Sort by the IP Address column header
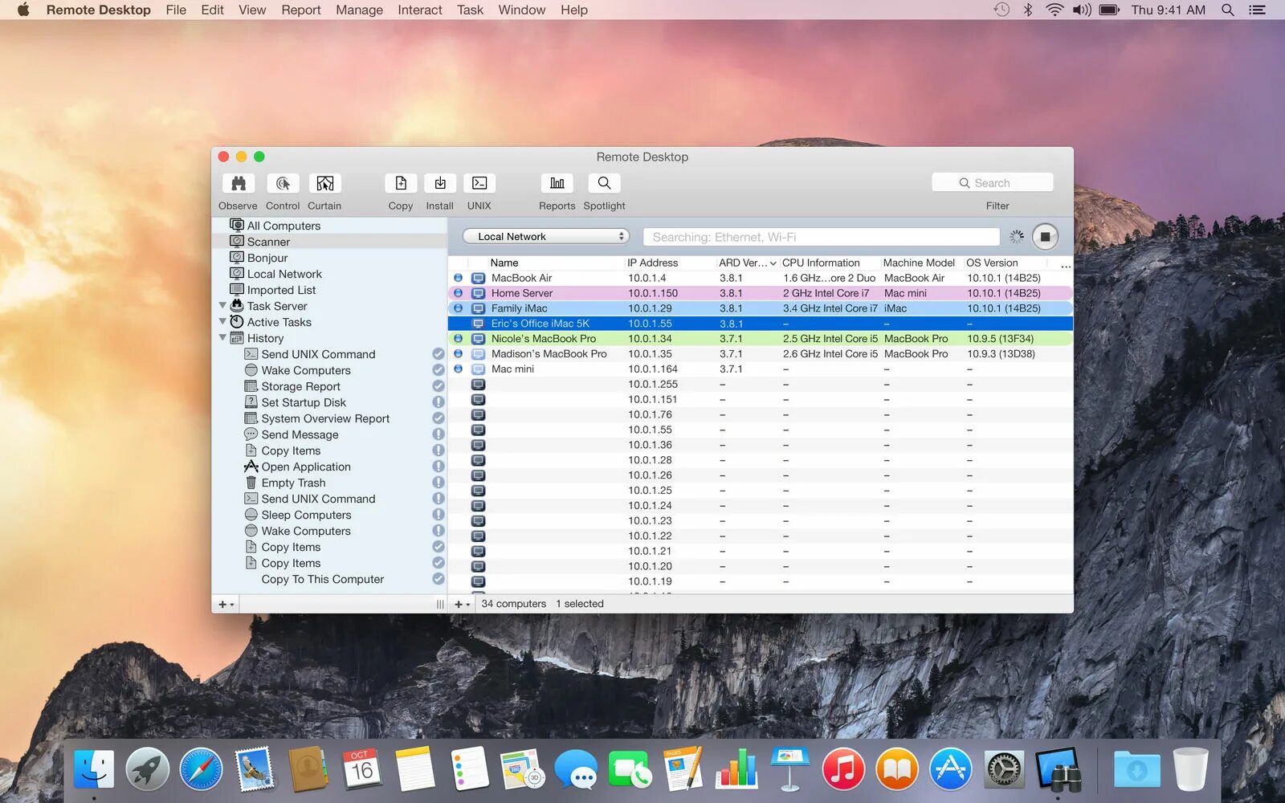The image size is (1285, 803). pos(671,263)
